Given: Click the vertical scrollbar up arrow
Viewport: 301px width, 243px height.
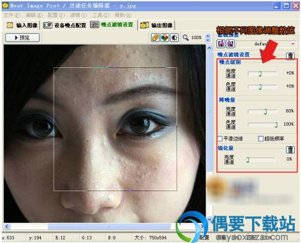Looking at the screenshot, I should 209,48.
